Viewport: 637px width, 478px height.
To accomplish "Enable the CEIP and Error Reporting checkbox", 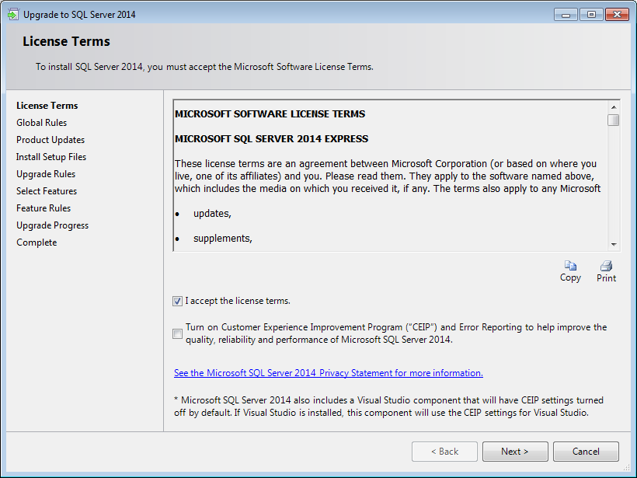I will click(178, 333).
